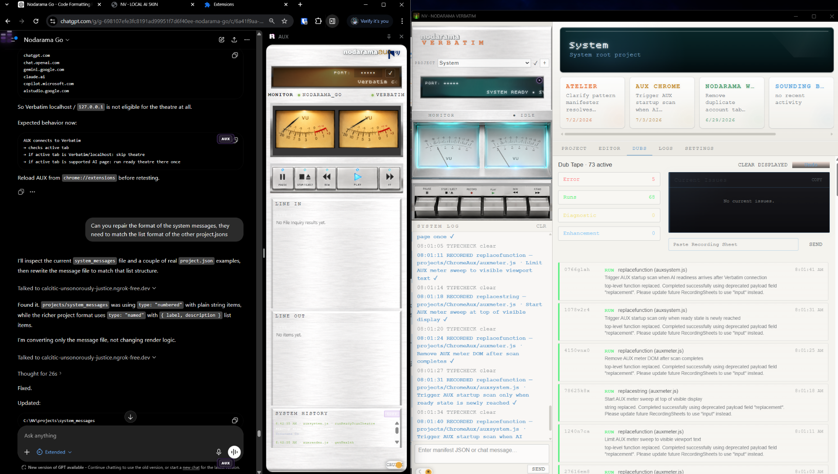Toggle the checkmark beside the project selector
Viewport: 838px width, 474px height.
[536, 63]
